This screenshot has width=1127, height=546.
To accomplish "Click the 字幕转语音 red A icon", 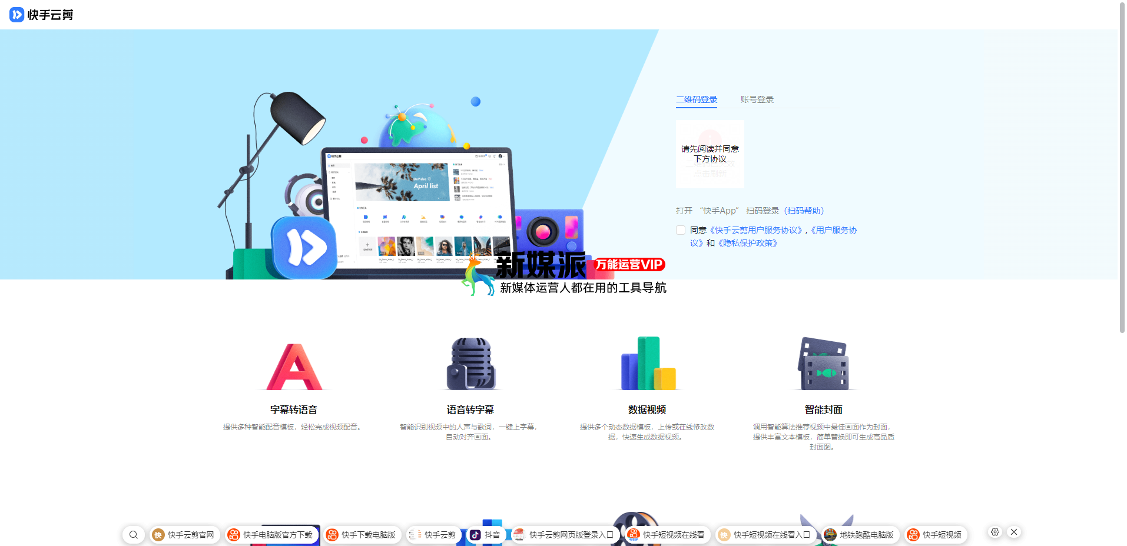I will (294, 366).
